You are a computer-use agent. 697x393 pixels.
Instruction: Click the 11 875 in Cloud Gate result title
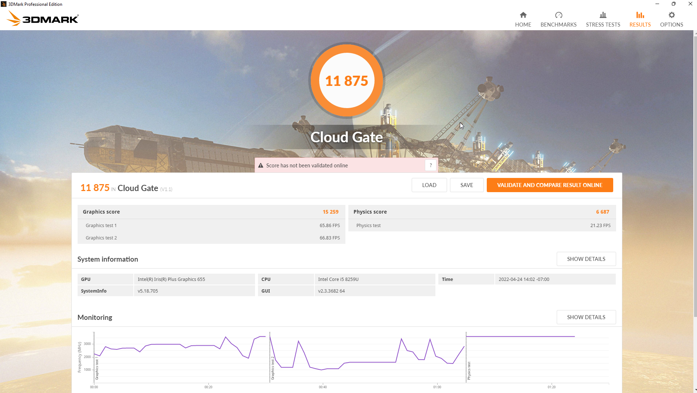click(126, 188)
